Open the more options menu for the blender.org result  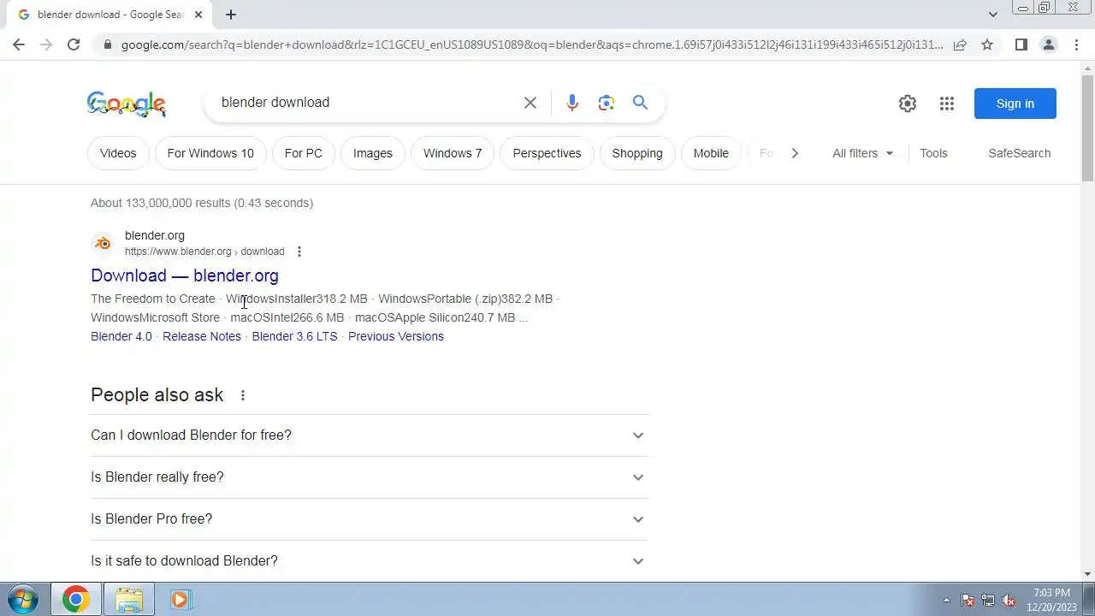coord(299,252)
